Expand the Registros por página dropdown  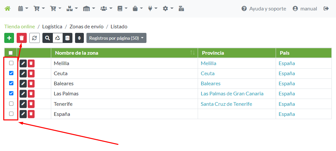pos(116,38)
